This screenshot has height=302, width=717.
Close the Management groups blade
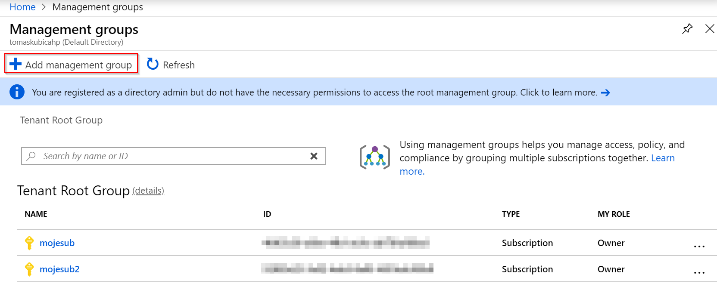[709, 29]
